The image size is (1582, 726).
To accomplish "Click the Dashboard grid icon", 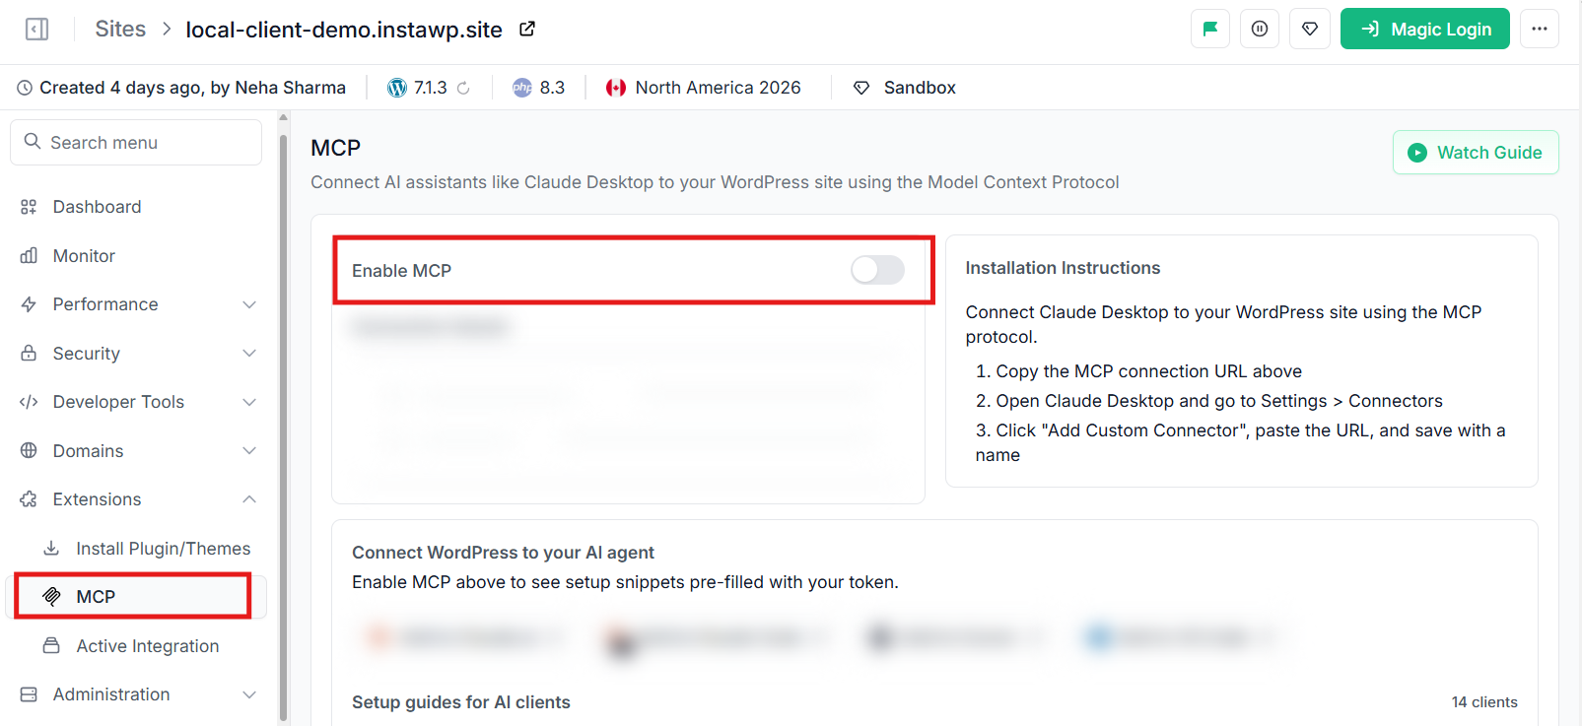I will (29, 207).
